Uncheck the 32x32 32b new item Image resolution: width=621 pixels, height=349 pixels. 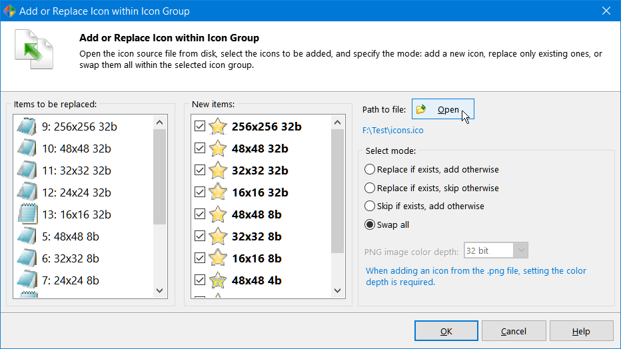pyautogui.click(x=200, y=170)
